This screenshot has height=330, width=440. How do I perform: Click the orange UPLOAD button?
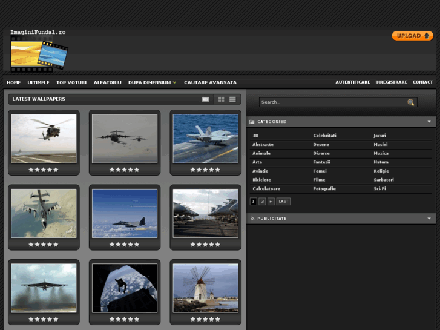coord(412,36)
